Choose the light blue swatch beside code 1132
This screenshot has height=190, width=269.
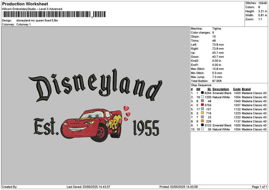pos(203,109)
